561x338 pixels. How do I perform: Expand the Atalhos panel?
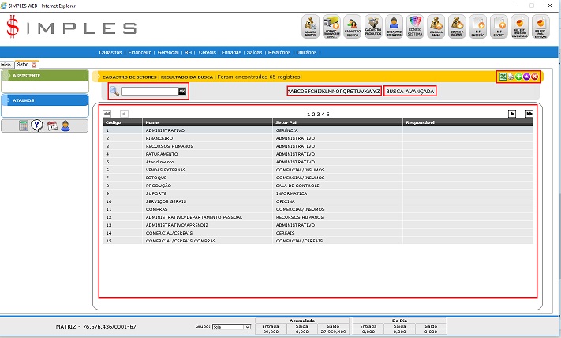coord(45,100)
